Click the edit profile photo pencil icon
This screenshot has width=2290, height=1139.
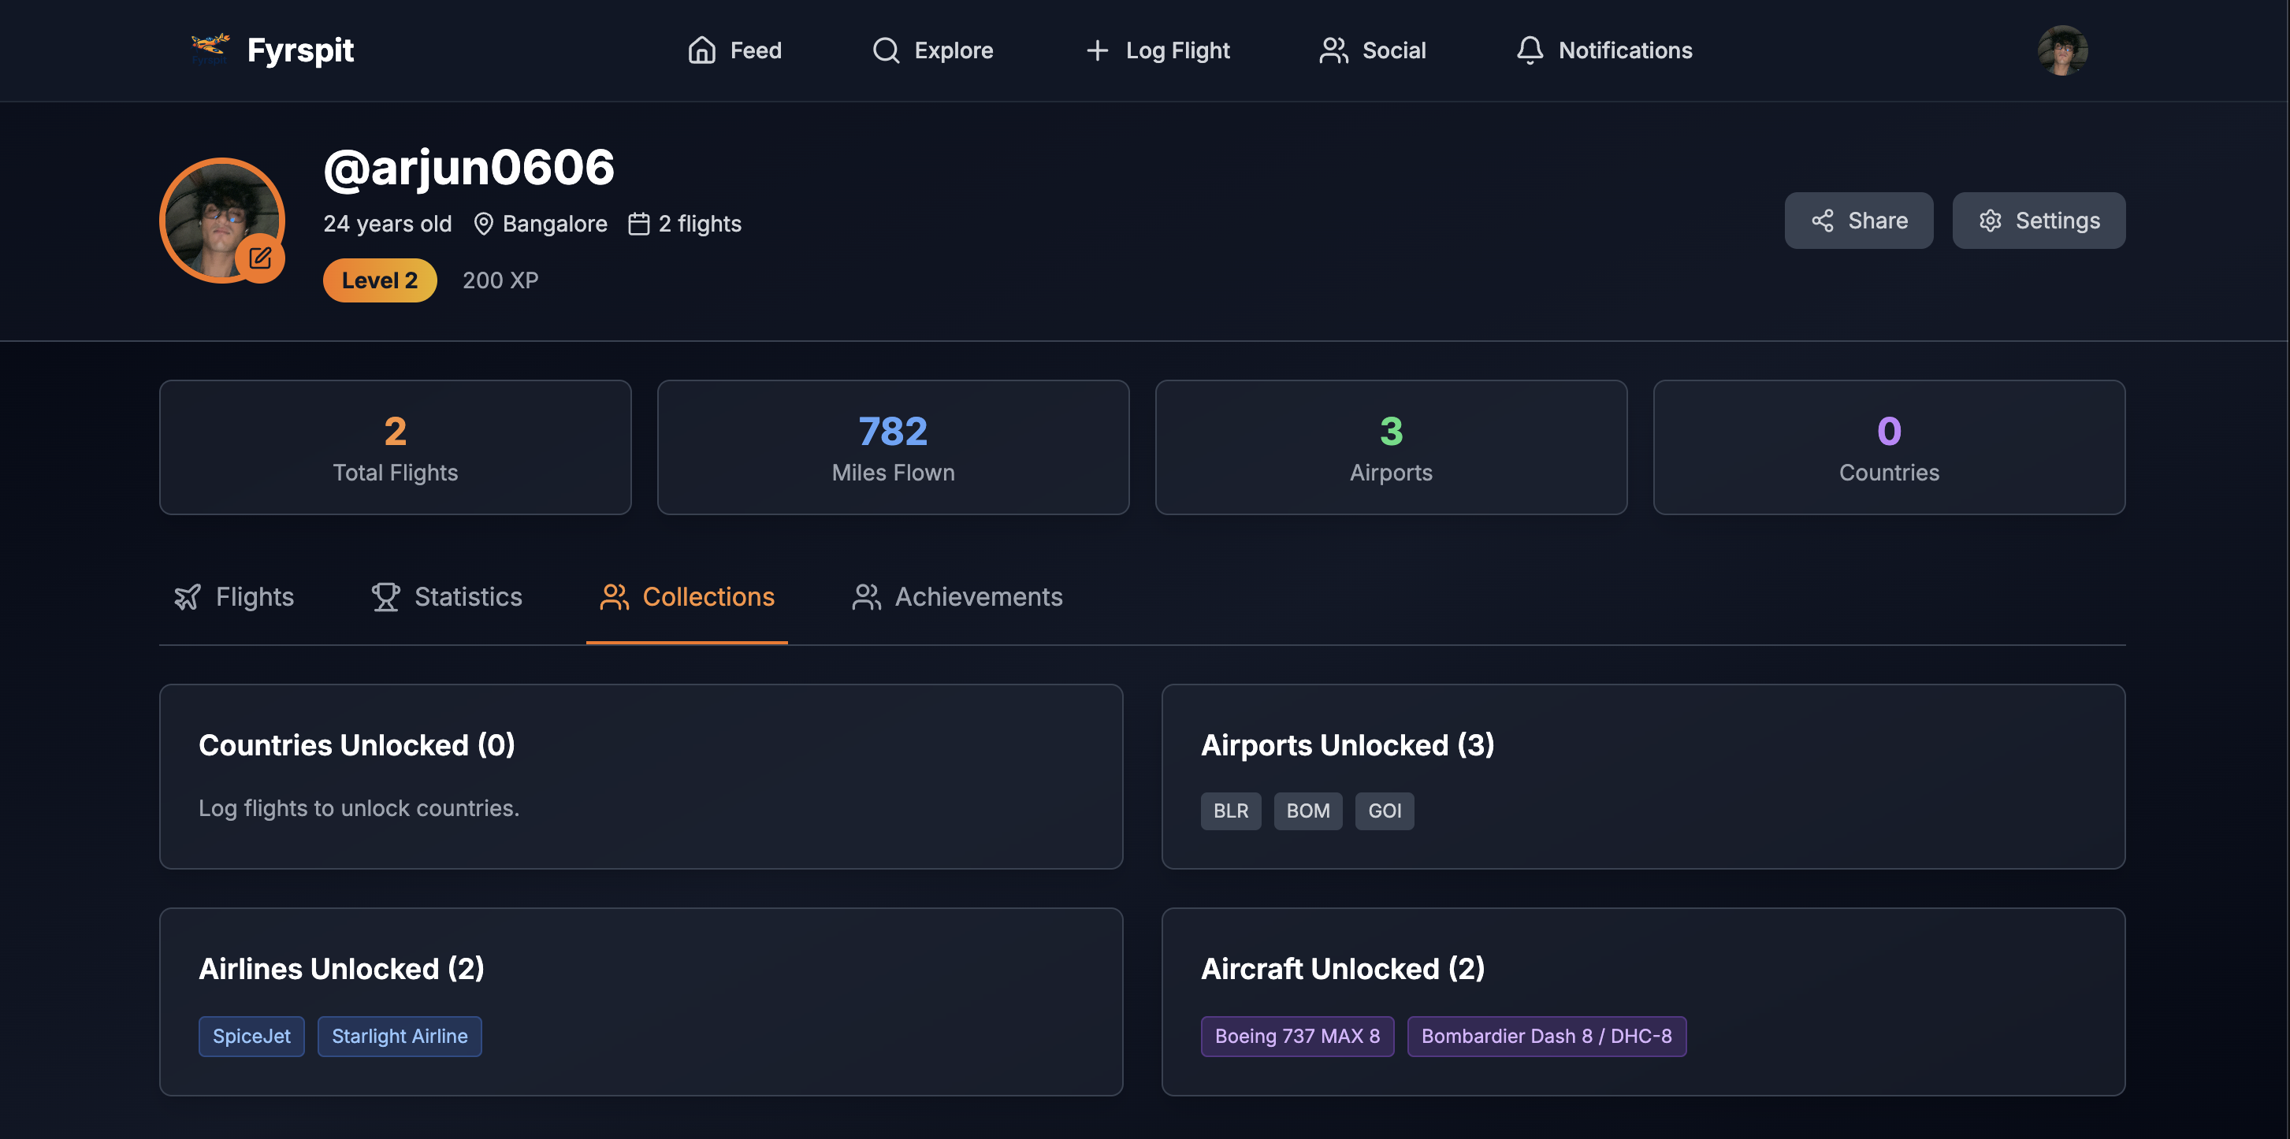[x=259, y=258]
